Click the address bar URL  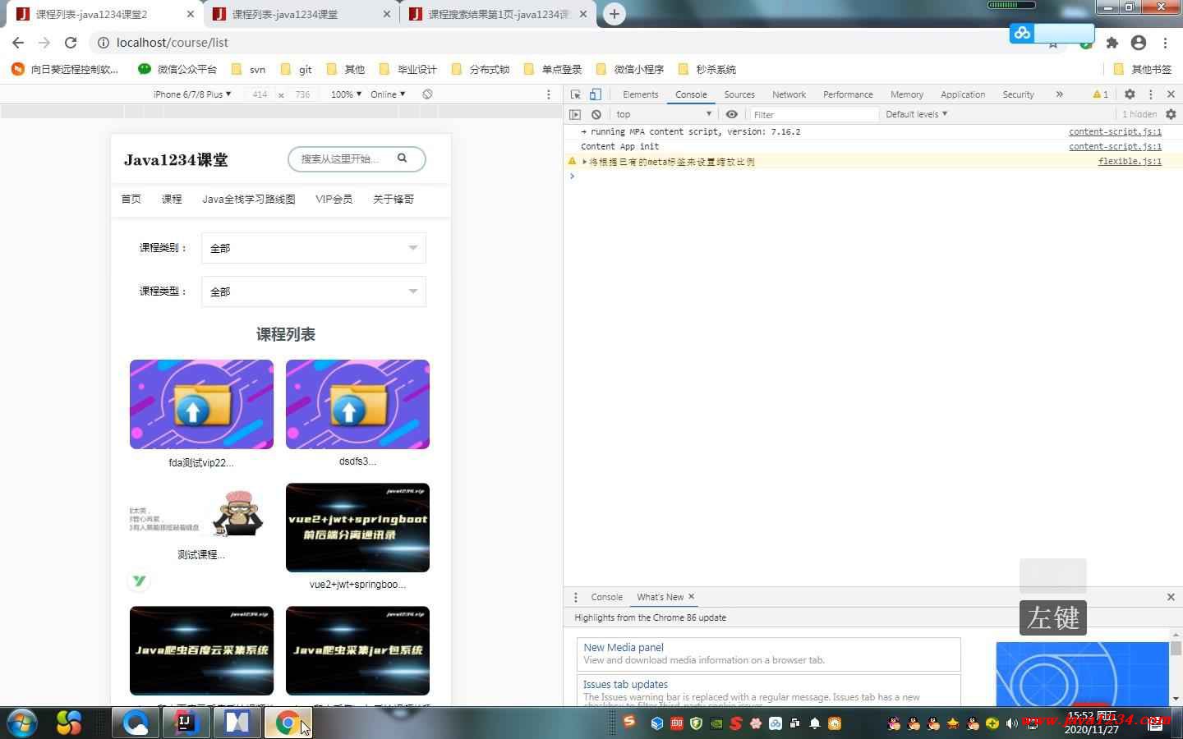click(x=173, y=43)
